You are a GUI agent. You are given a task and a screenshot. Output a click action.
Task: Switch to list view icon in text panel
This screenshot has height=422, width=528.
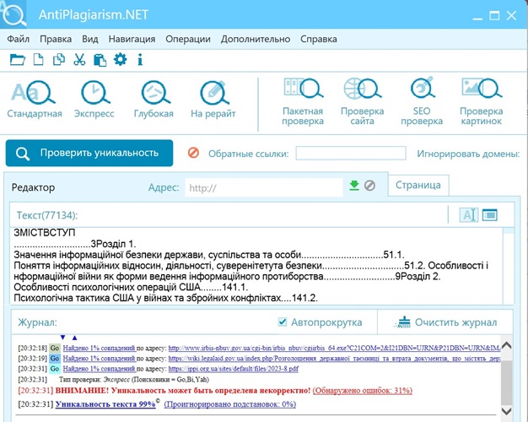tap(489, 214)
